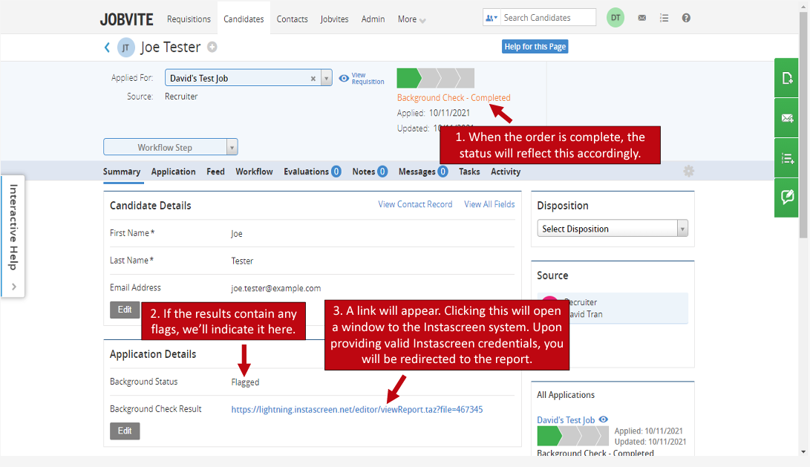Viewport: 810px width, 467px height.
Task: Open the Applied For job dropdown arrow
Action: 326,78
